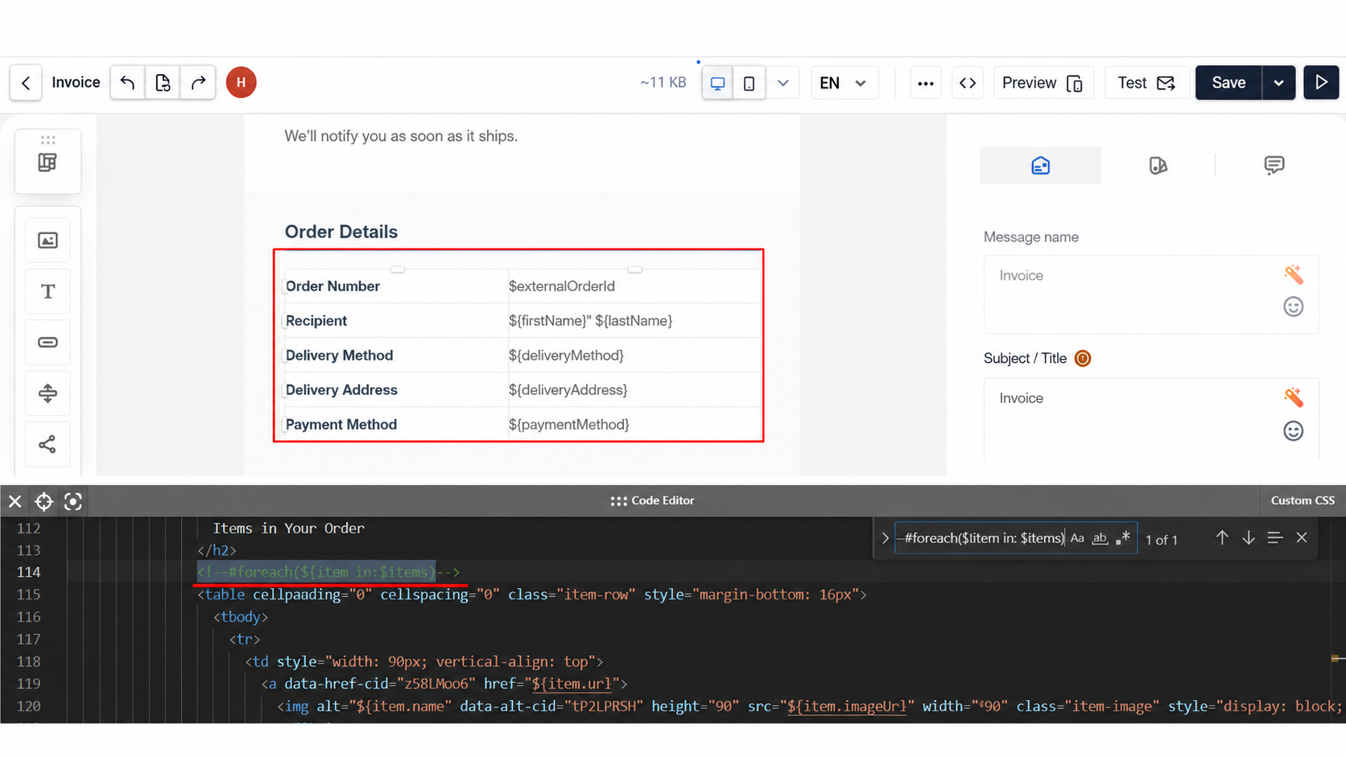Toggle Match Whole Word in find widget

coord(1100,538)
